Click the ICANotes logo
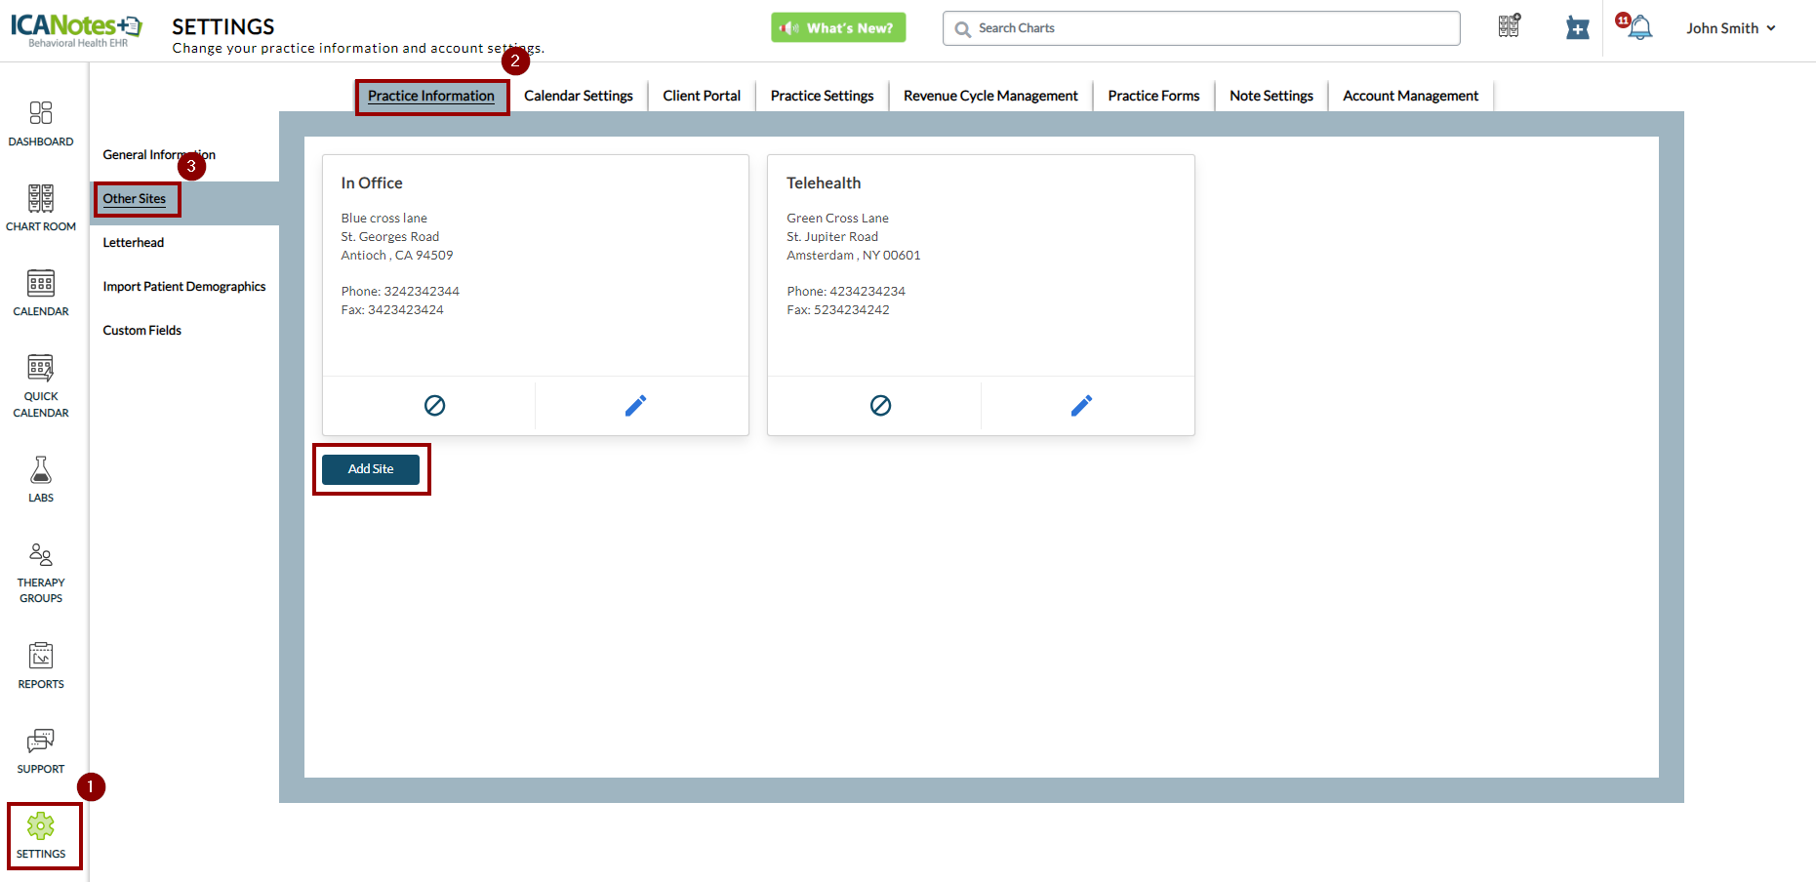This screenshot has height=882, width=1816. (76, 29)
